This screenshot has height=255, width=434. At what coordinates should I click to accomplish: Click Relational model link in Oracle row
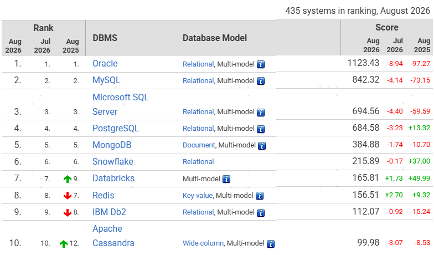[x=198, y=64]
